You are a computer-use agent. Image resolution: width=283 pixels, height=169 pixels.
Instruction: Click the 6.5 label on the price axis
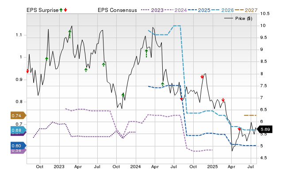pos(264,110)
